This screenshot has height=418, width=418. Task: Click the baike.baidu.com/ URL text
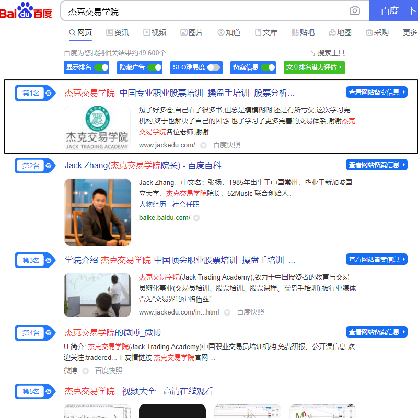pyautogui.click(x=165, y=218)
